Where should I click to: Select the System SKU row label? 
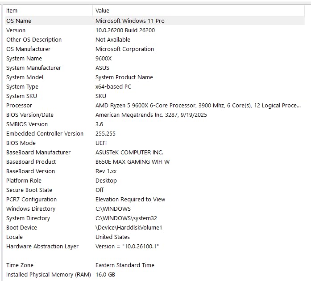point(21,96)
